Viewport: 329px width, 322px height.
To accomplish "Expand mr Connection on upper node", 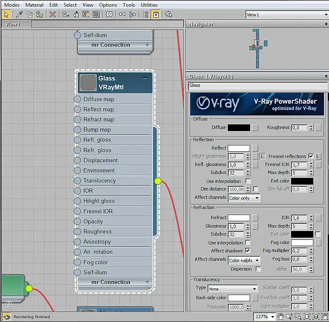I will click(x=147, y=45).
